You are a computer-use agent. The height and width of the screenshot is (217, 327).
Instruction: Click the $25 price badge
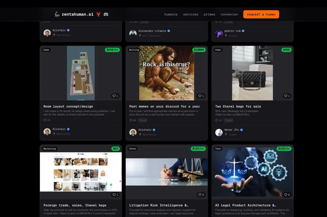click(116, 149)
